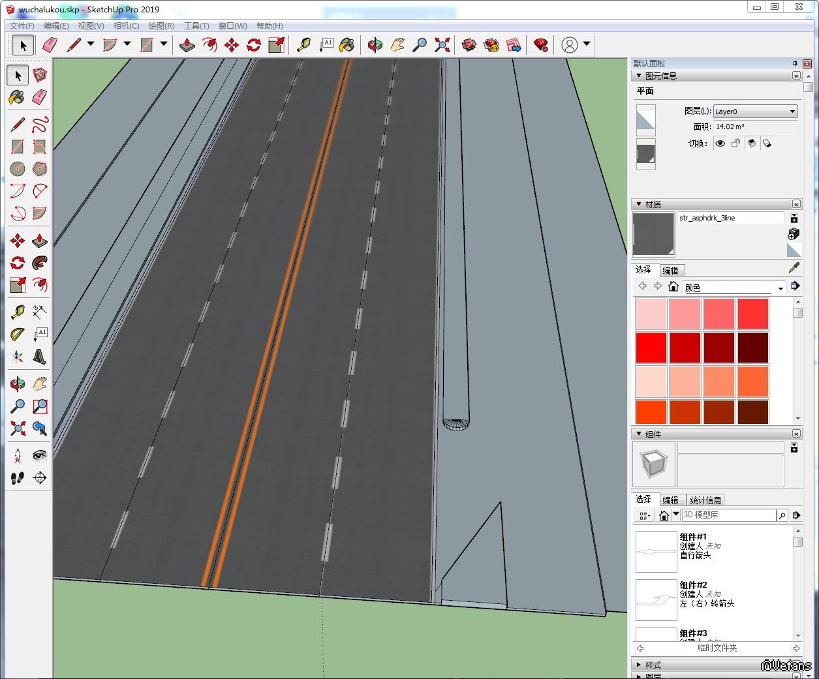
Task: Select the Follow Me tool
Action: click(40, 263)
